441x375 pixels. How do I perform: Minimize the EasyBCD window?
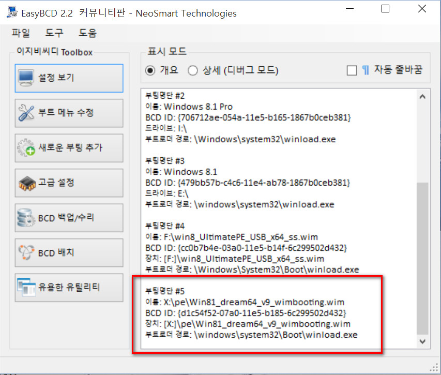point(349,9)
